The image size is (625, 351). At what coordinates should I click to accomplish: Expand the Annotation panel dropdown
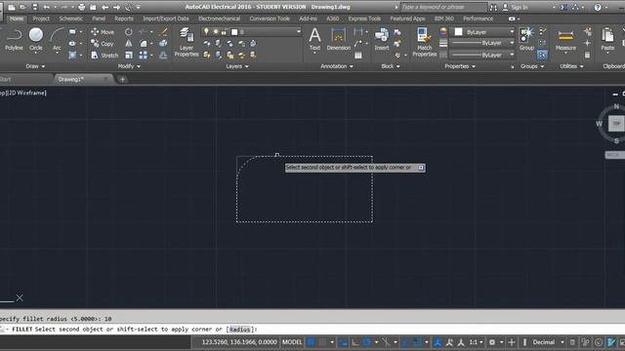tap(337, 66)
